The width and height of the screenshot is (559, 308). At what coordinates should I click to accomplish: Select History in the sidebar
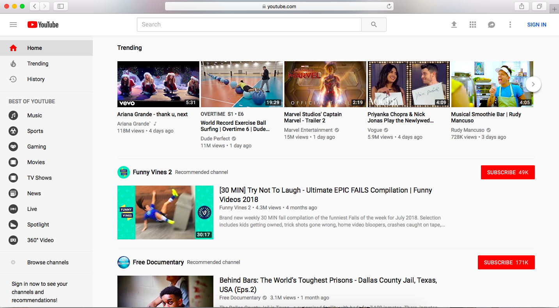click(x=46, y=79)
